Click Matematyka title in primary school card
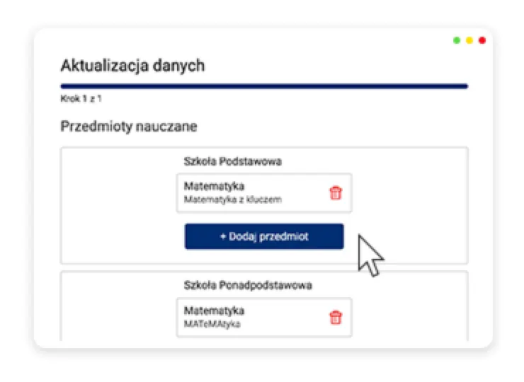524x382 pixels. (x=214, y=186)
